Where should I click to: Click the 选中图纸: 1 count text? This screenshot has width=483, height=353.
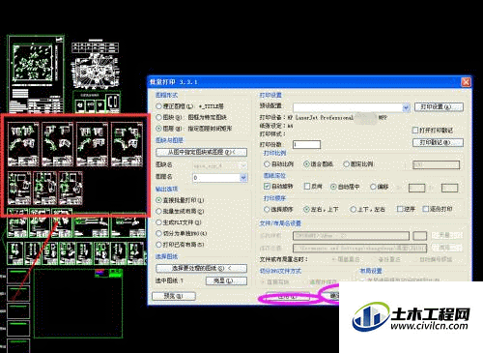click(169, 280)
